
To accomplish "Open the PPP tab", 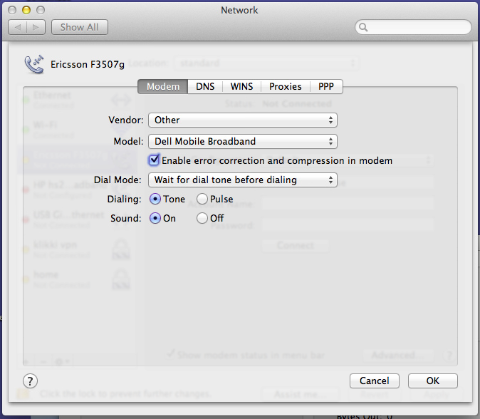I will pyautogui.click(x=326, y=87).
